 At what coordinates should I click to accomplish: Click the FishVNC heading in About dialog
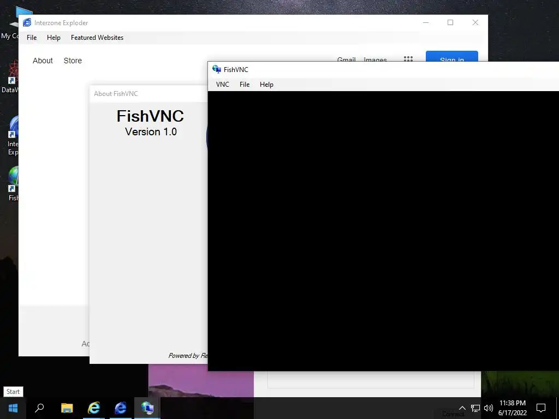[150, 116]
